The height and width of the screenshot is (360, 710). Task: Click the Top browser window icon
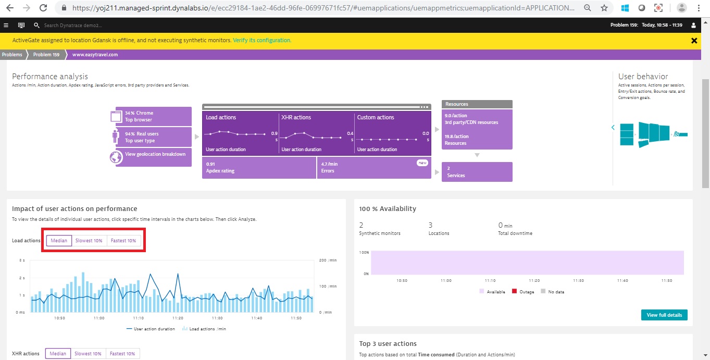click(116, 116)
